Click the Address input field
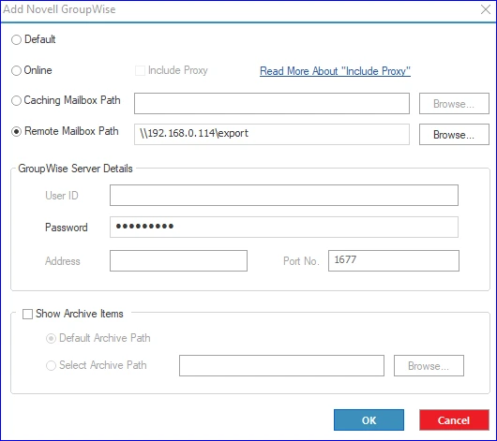The height and width of the screenshot is (441, 497). coord(178,261)
